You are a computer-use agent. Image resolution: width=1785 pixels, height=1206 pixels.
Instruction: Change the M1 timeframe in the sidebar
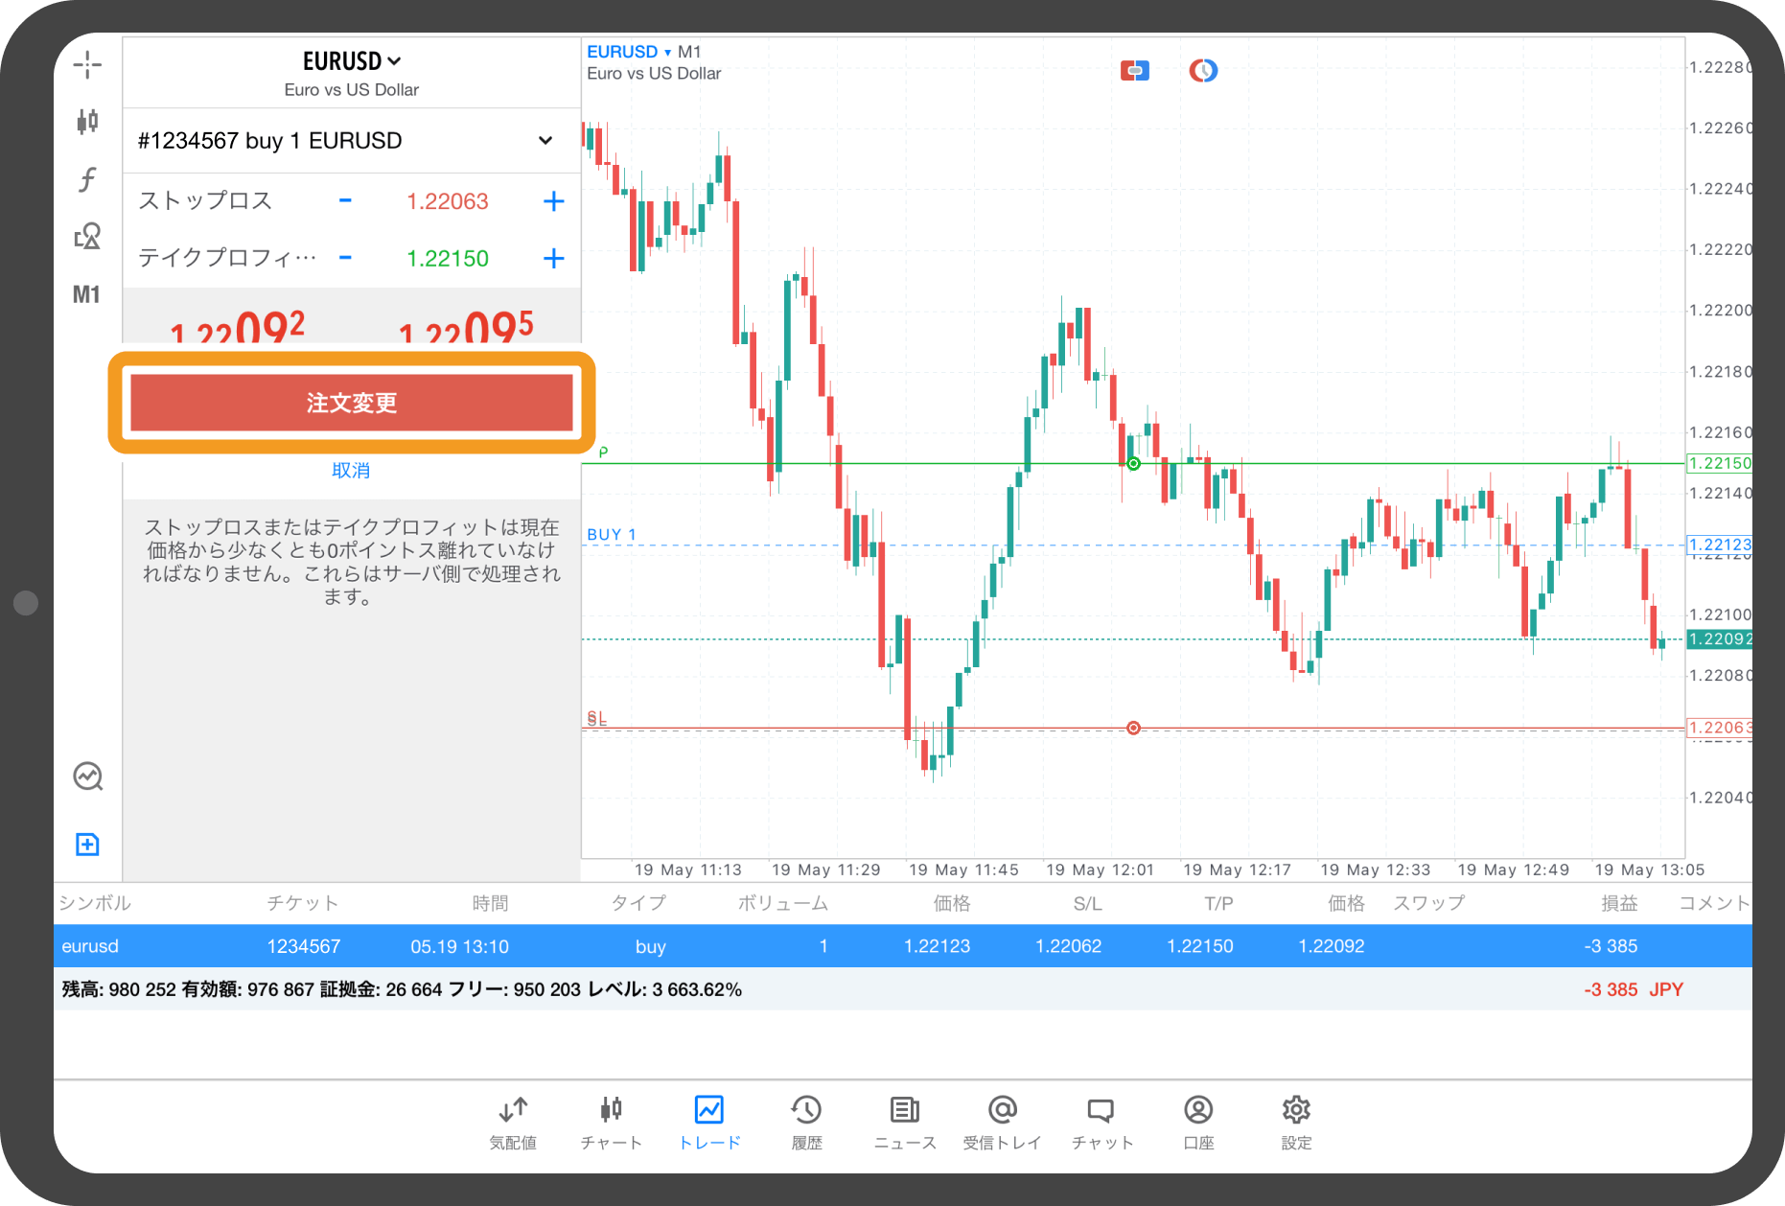[87, 294]
